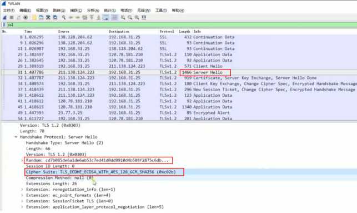Select packet 8 Continuation Data row
Screen dimensions: 357x213
[179, 37]
